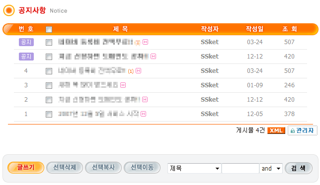Click the H icon on post number 4
The height and width of the screenshot is (185, 320).
[138, 71]
